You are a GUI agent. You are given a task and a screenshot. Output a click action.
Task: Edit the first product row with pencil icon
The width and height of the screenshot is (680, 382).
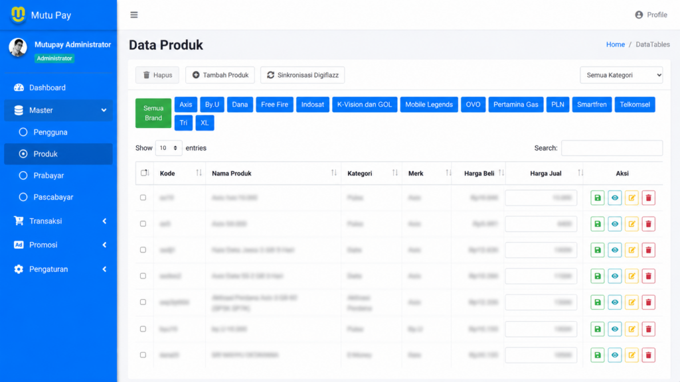[632, 198]
